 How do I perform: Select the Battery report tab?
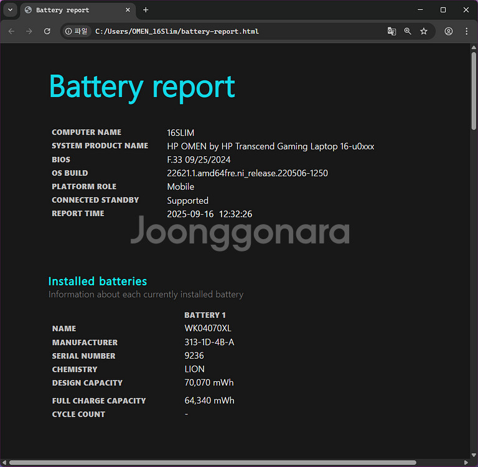68,10
